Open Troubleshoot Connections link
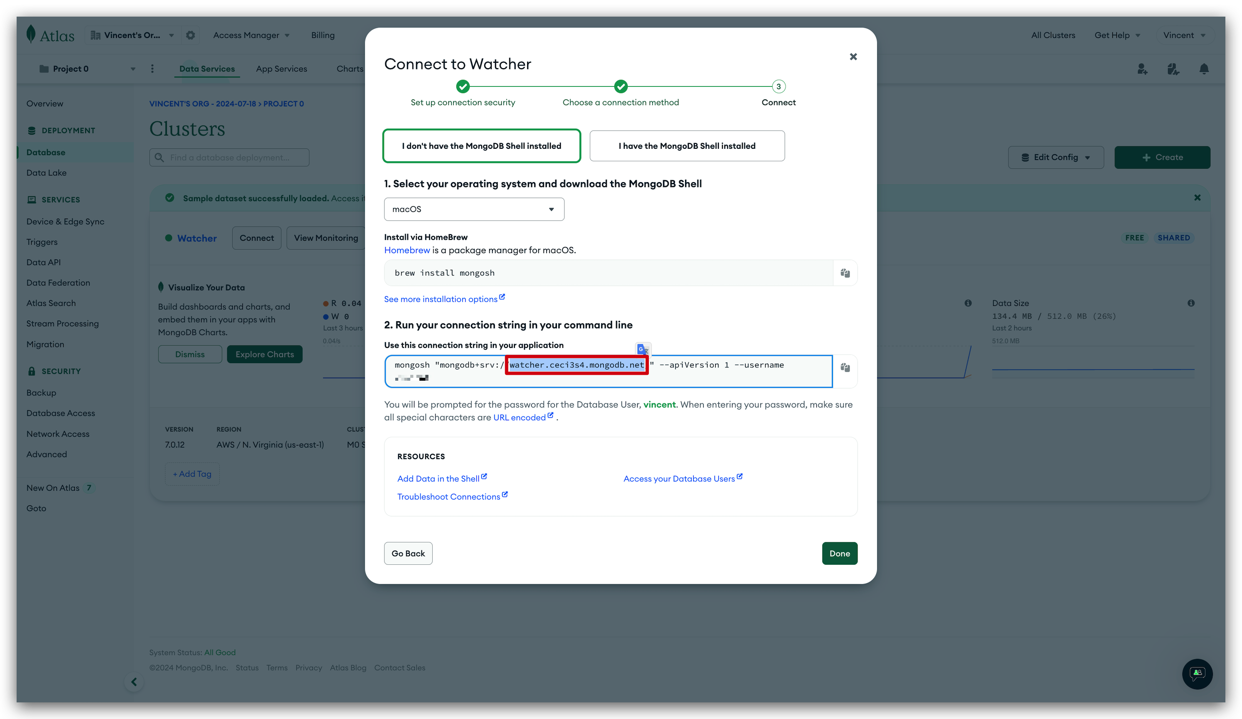The width and height of the screenshot is (1242, 719). (452, 497)
